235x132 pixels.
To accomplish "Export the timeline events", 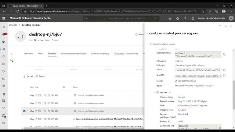I will [x=28, y=76].
